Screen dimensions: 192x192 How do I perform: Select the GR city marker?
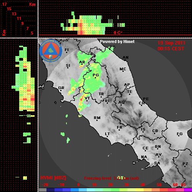coord(61,90)
